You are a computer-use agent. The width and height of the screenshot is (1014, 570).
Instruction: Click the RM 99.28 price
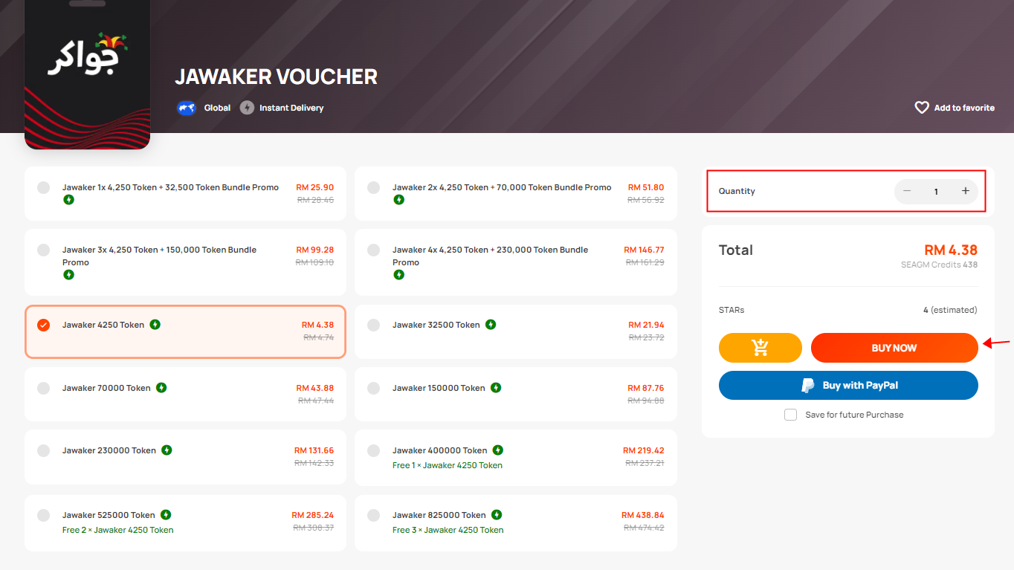point(315,250)
